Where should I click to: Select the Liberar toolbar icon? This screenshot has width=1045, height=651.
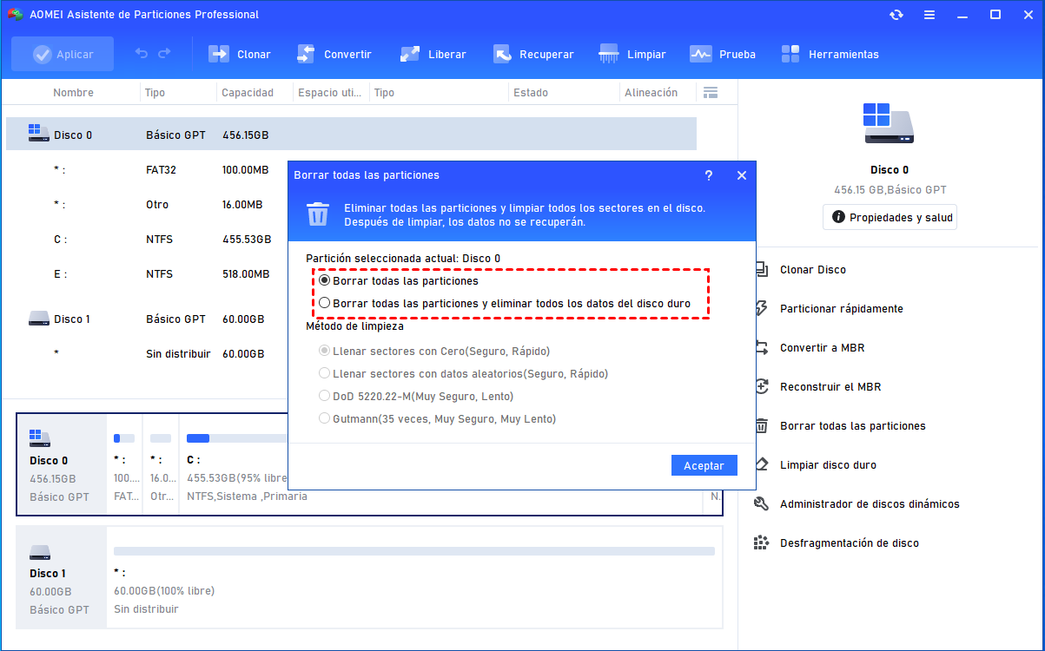coord(433,53)
